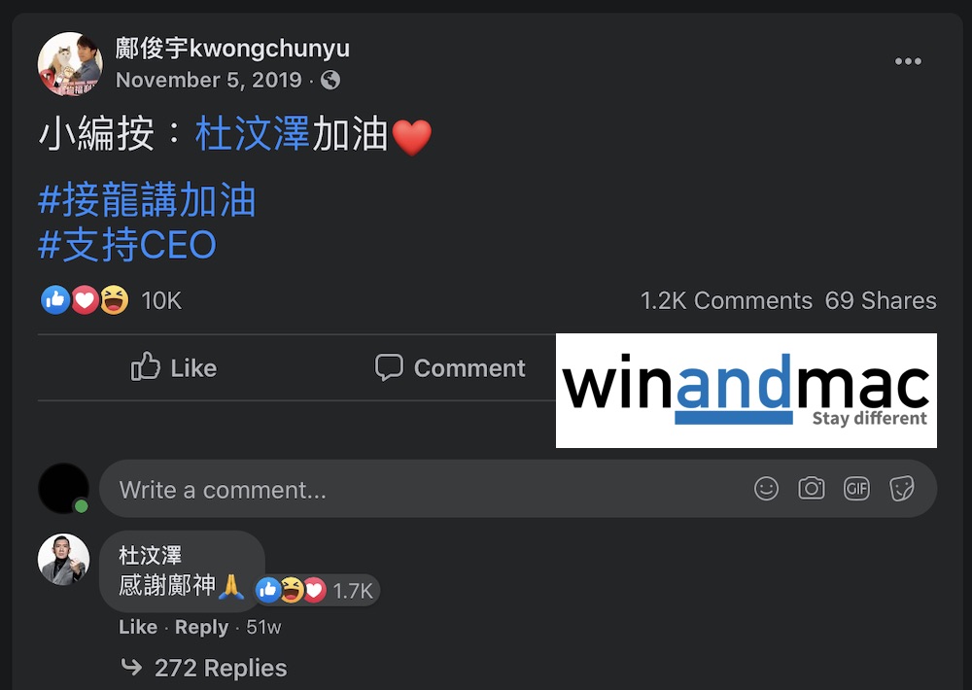Click the Comment button with speech bubble
Viewport: 972px width, 690px height.
click(450, 367)
